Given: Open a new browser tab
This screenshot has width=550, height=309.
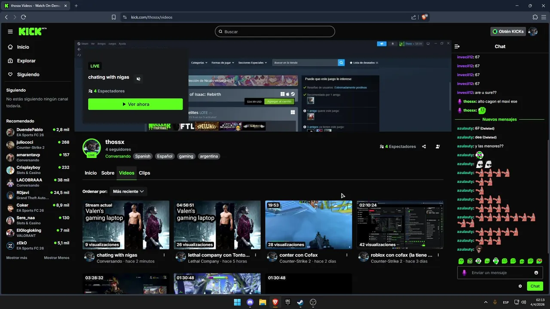Looking at the screenshot, I should coord(76,6).
